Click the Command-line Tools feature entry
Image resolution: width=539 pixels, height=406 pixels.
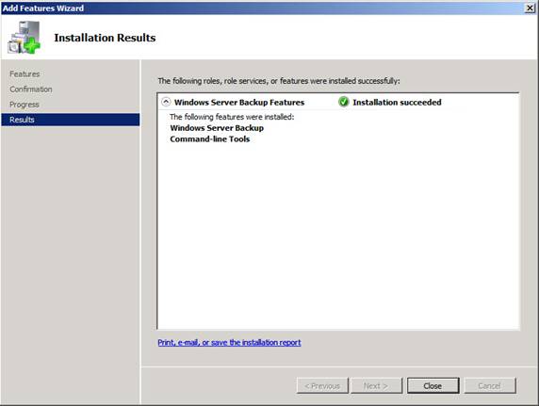[210, 138]
